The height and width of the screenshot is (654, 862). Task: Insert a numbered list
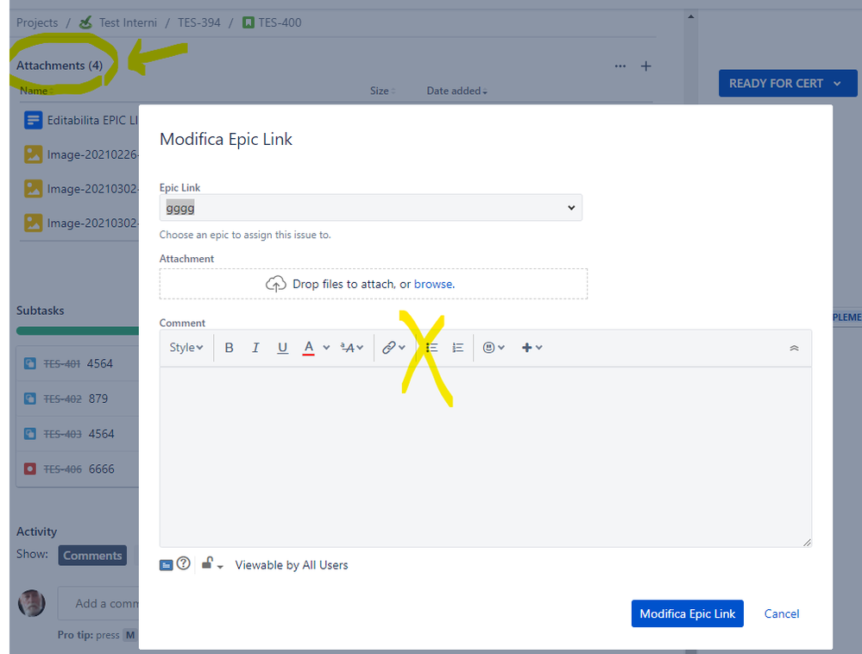point(457,348)
